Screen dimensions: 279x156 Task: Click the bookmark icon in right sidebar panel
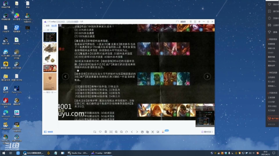point(269,11)
